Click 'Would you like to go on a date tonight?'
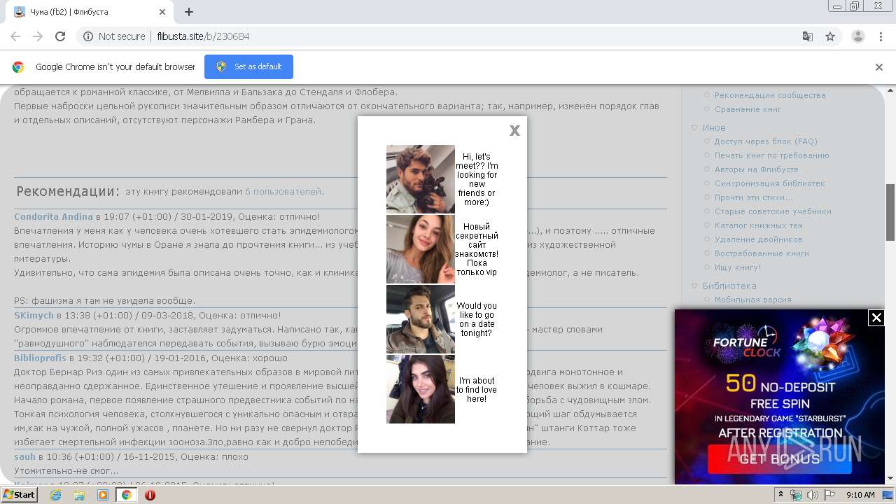896x504 pixels. tap(477, 319)
